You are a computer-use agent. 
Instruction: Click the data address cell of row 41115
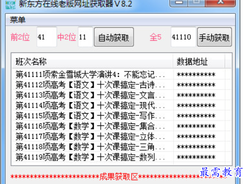199,116
